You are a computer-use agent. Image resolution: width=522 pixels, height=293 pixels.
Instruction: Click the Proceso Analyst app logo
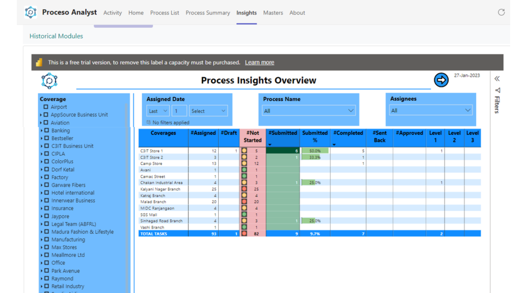31,12
